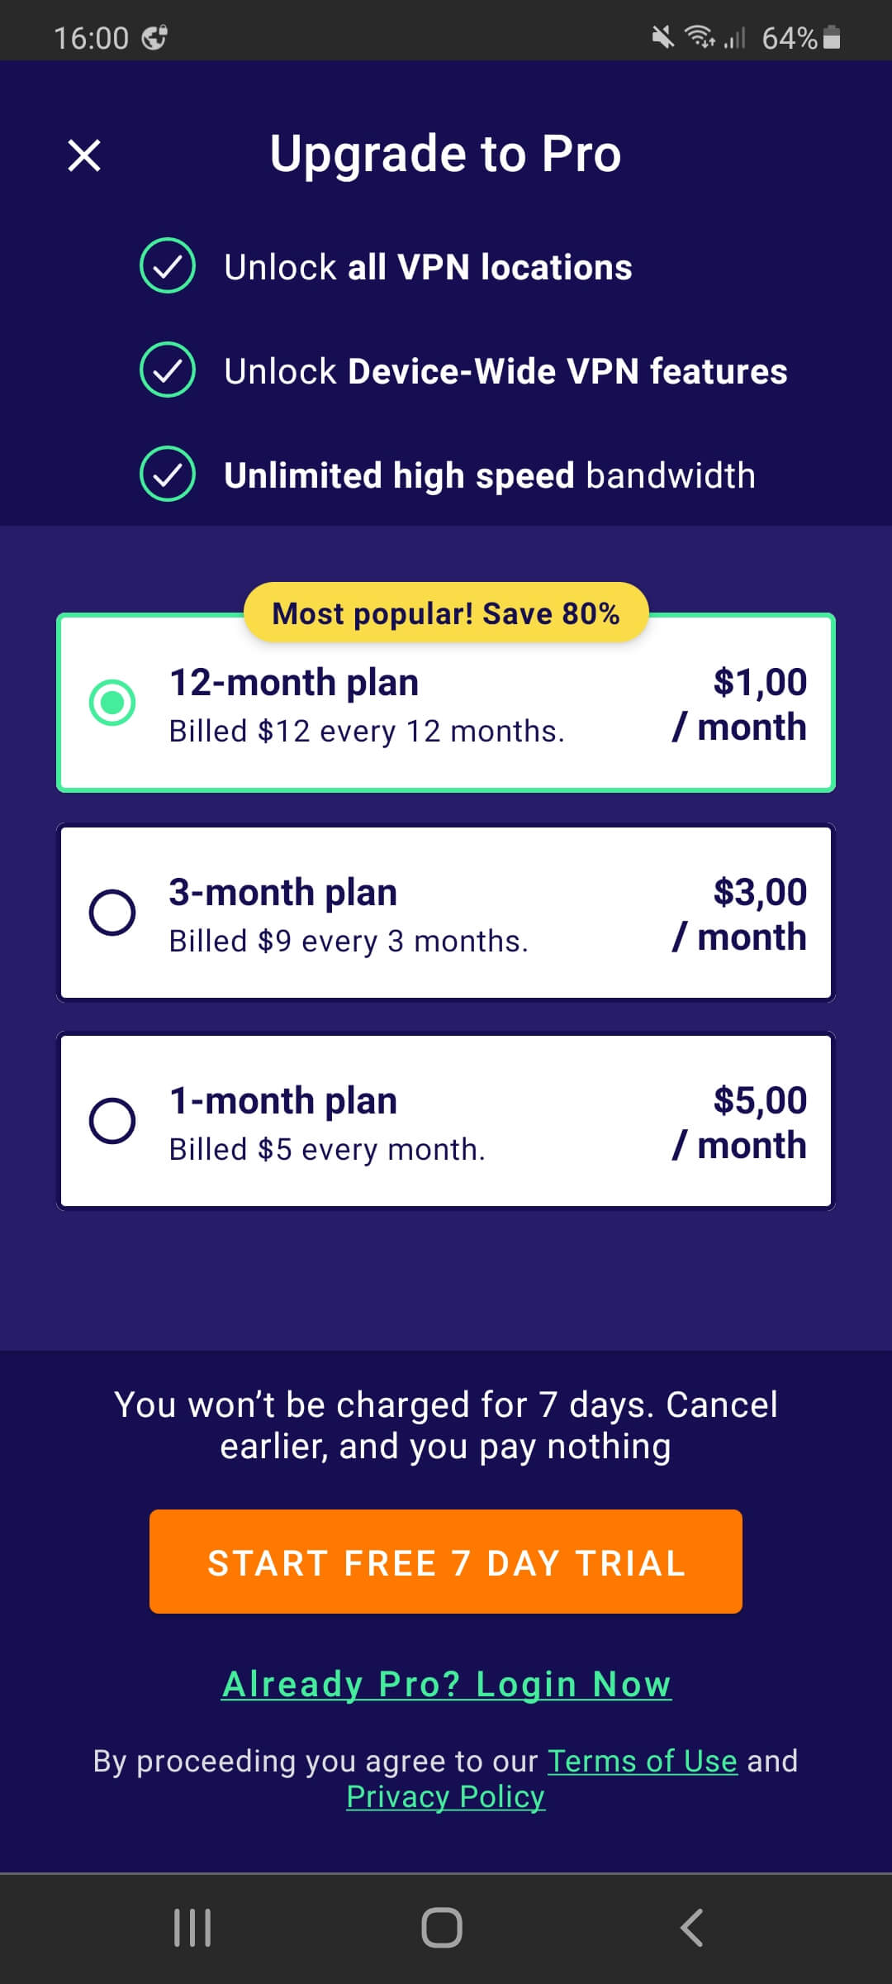Tap the $3,00 / month price label
The width and height of the screenshot is (892, 1984).
[x=739, y=914]
